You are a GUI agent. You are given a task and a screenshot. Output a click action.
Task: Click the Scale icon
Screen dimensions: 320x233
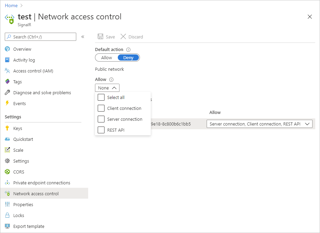coord(7,150)
